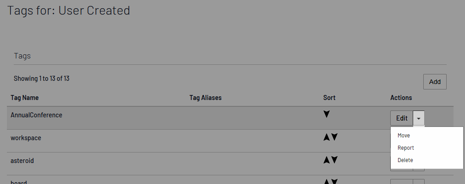Choose Move from the actions menu

click(x=404, y=136)
